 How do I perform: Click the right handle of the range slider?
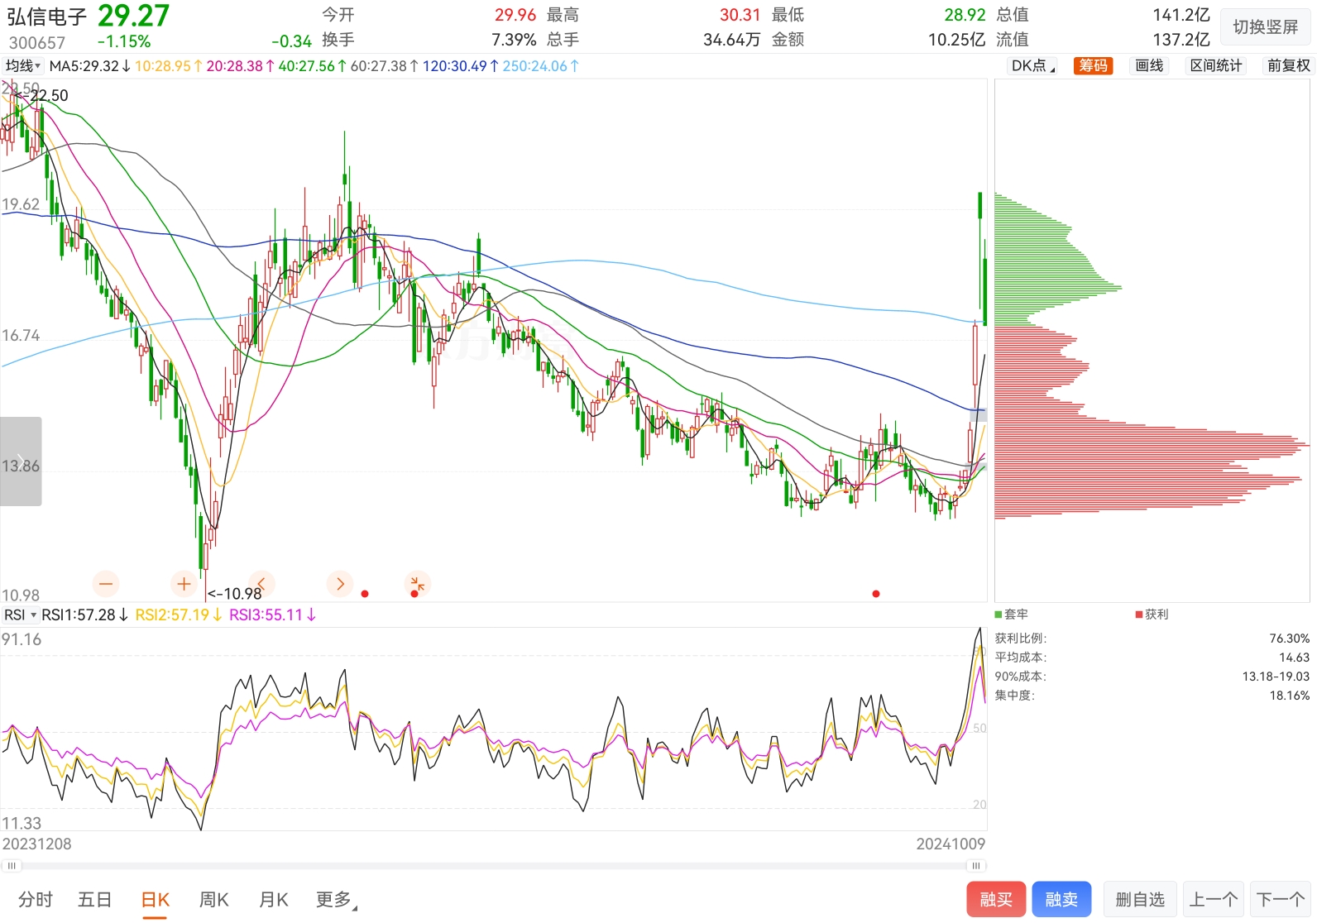(x=976, y=866)
